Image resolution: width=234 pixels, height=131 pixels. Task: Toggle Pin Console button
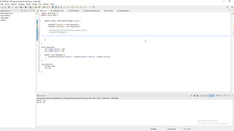coord(217,96)
